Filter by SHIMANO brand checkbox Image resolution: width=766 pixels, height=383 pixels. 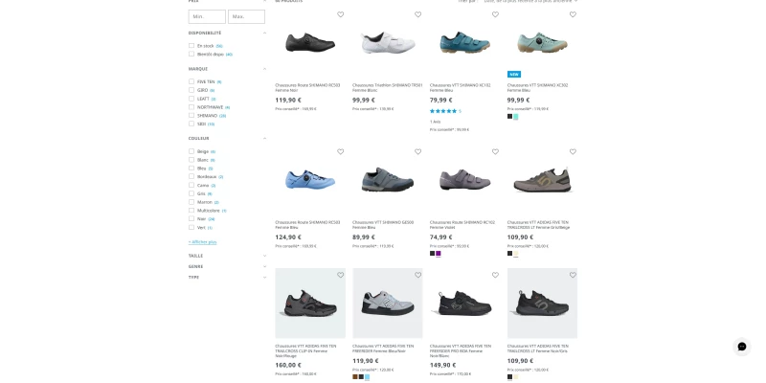point(191,115)
